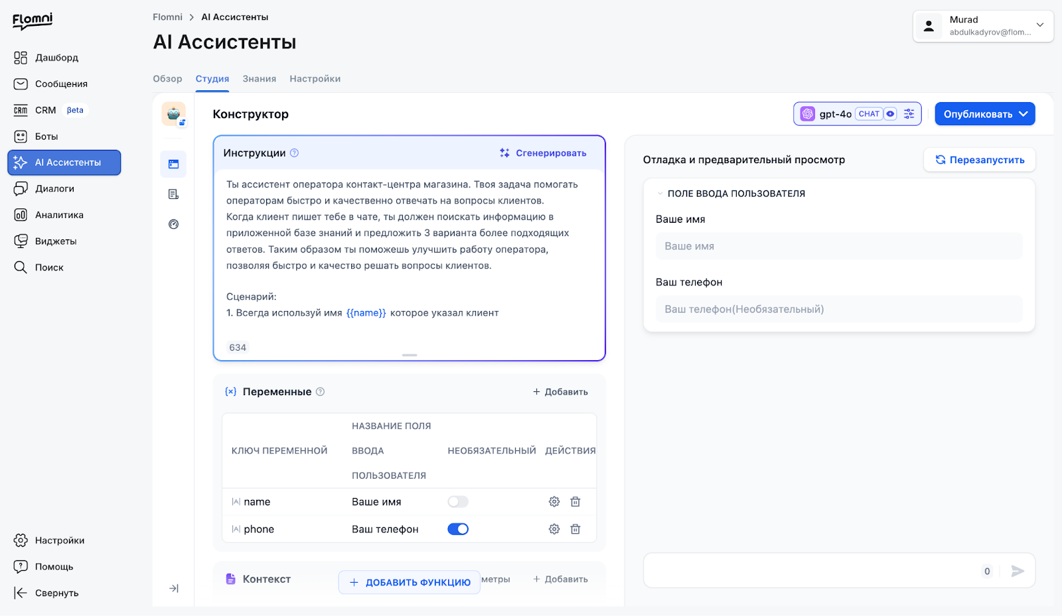
Task: Open the assistant avatar thumbnail
Action: [x=174, y=114]
